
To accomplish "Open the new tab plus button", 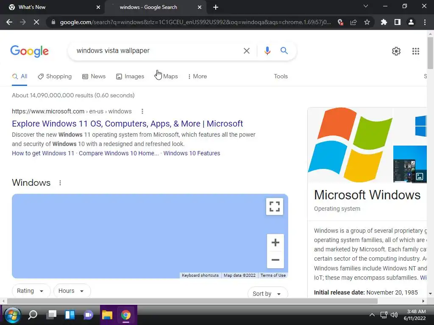I will click(x=216, y=7).
